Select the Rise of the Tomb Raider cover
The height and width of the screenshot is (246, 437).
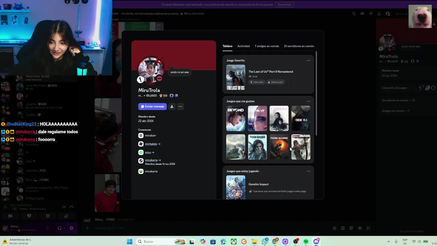(257, 147)
